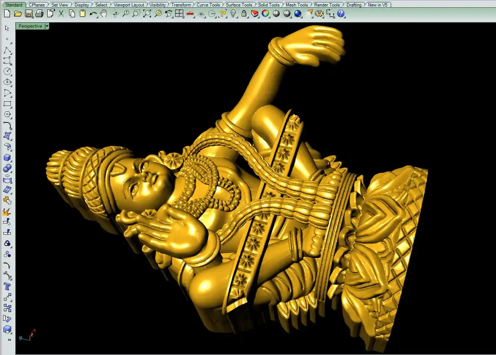Toggle shaded viewport display sphere

276,14
